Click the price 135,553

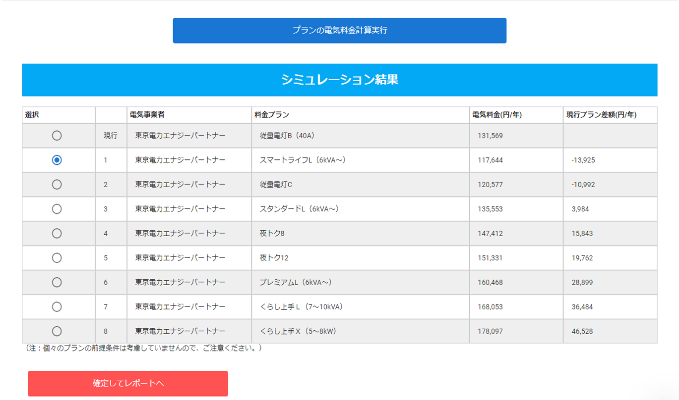pos(491,209)
